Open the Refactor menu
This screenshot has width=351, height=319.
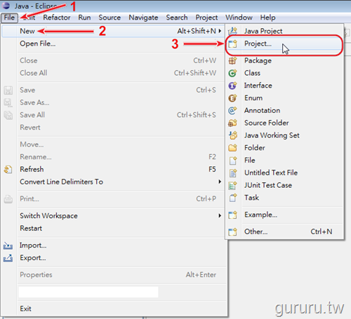point(57,18)
